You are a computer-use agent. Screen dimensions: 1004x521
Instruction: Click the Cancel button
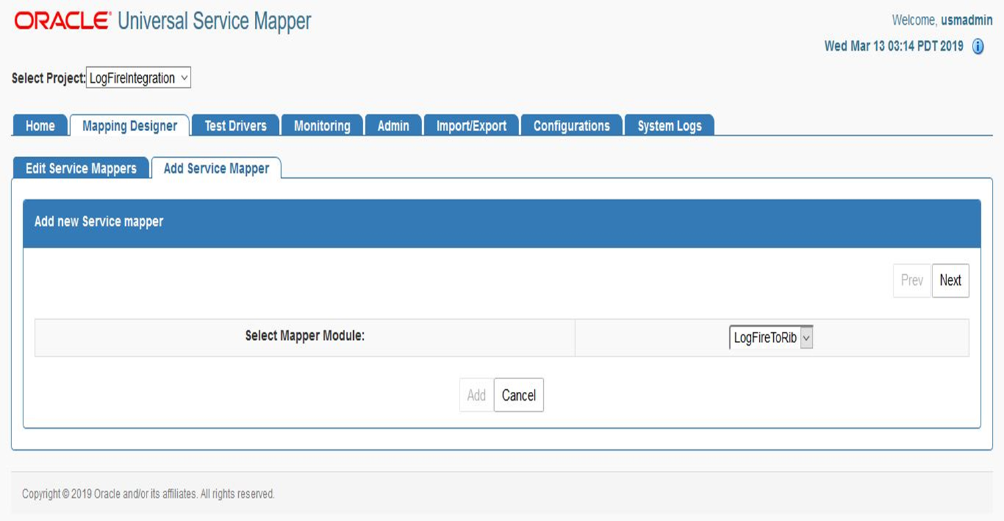[519, 395]
